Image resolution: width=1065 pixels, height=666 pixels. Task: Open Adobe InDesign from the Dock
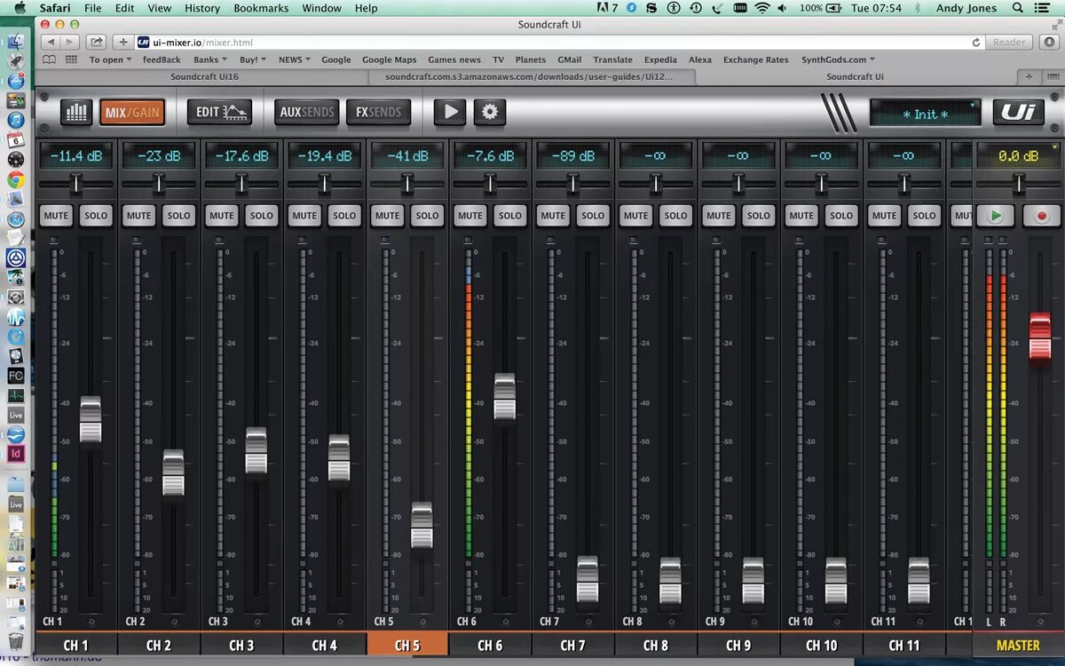[x=16, y=453]
